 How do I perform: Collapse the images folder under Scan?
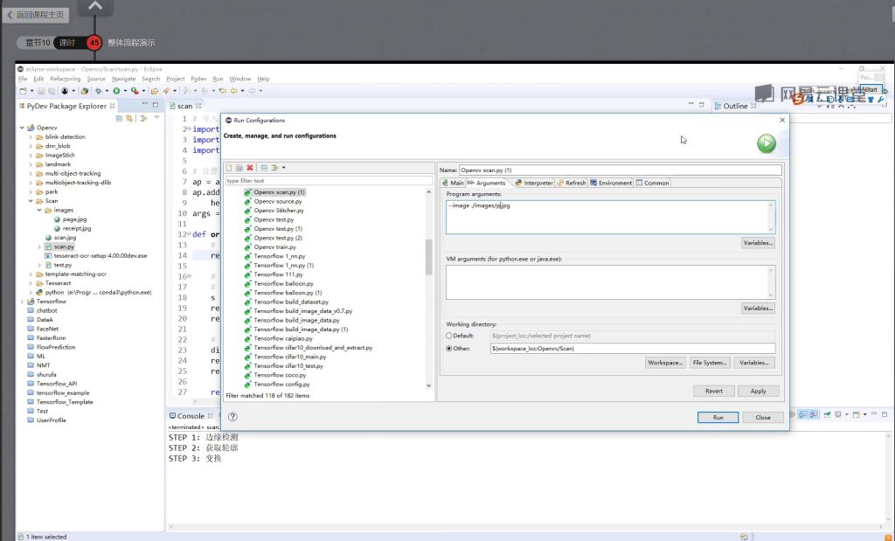pyautogui.click(x=39, y=210)
